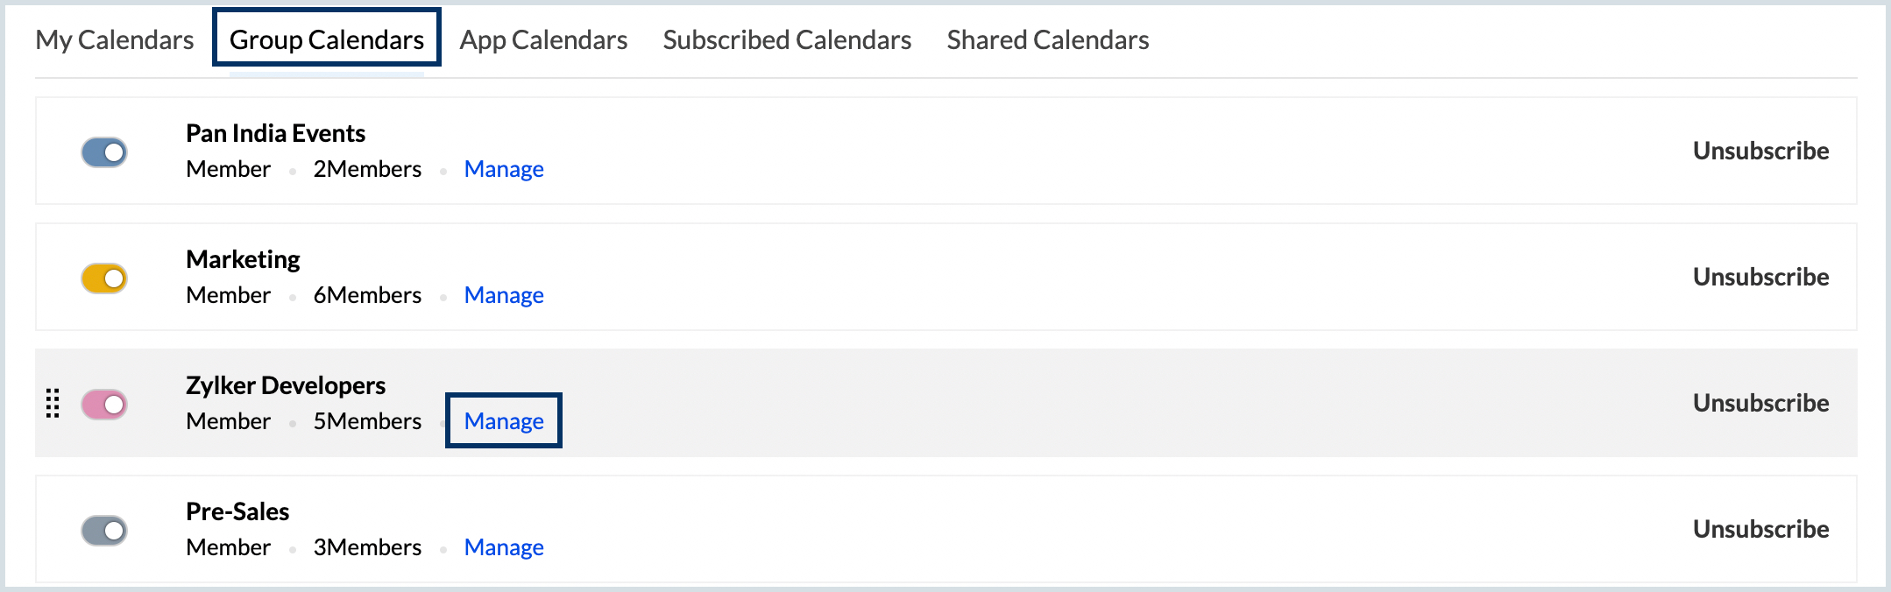Select the Group Calendars tab
Screen dimensions: 1891x592
(327, 39)
